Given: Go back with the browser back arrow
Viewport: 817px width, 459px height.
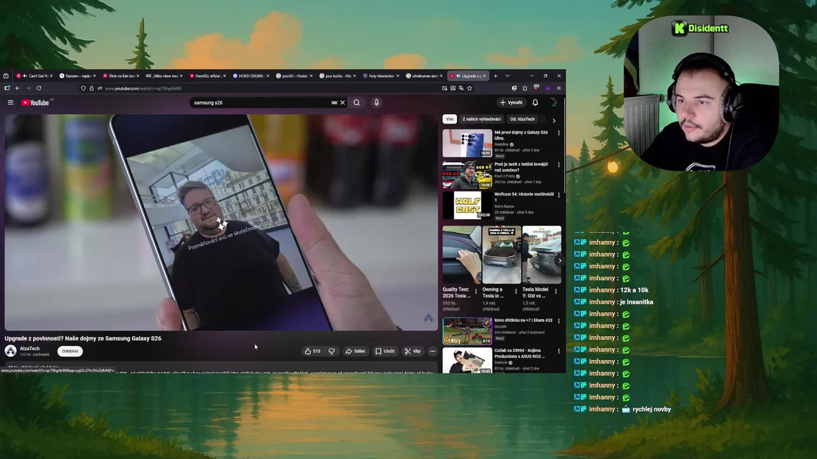Looking at the screenshot, I should point(17,88).
